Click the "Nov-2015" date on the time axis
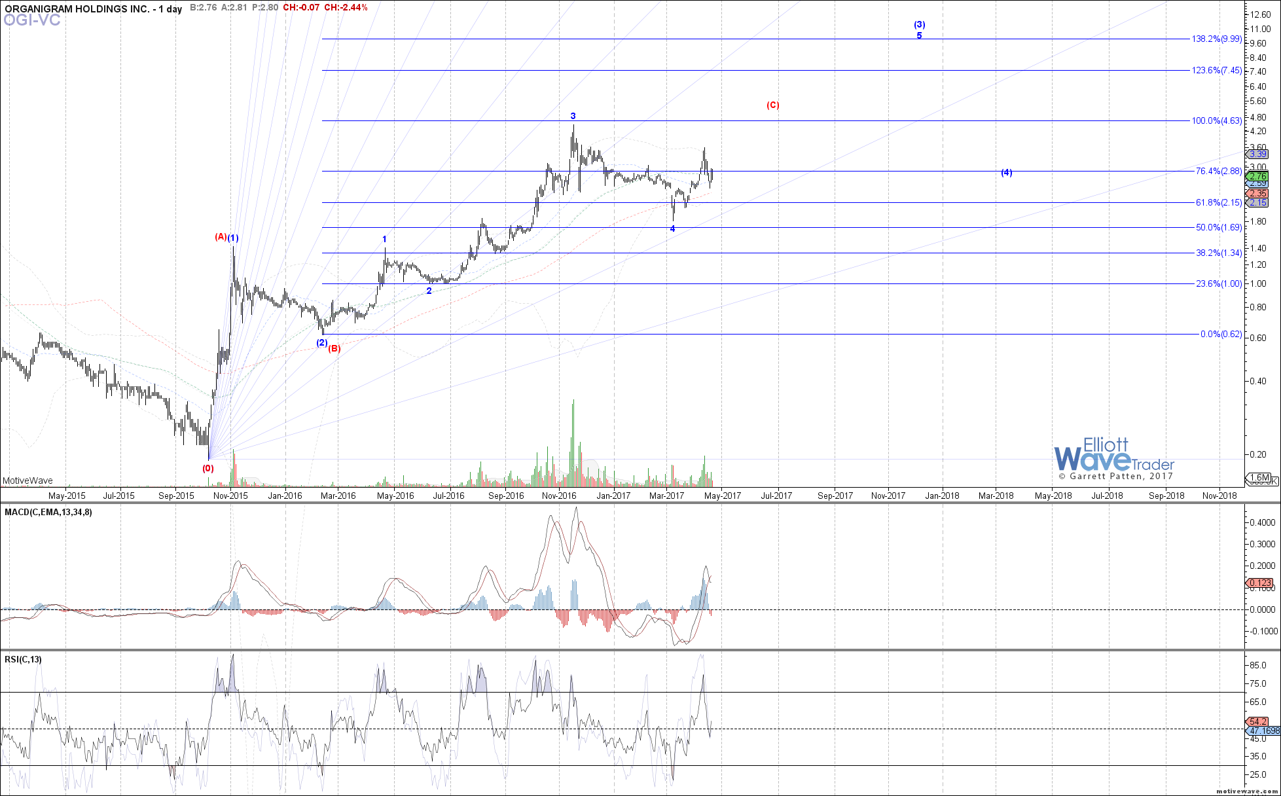1281x796 pixels. tap(230, 496)
